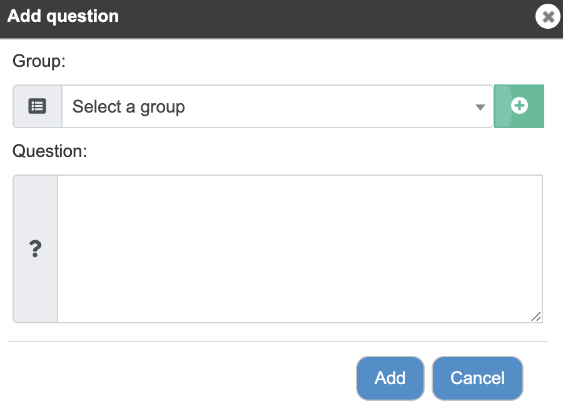Click the 'Group:' field label
The image size is (563, 414).
click(x=39, y=61)
